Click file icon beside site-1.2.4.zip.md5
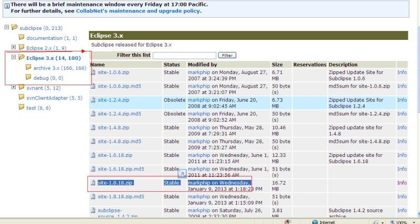420x224 pixels. pos(93,114)
